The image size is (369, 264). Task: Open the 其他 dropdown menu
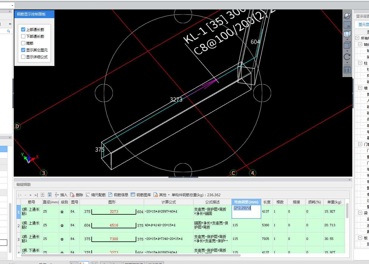point(161,195)
